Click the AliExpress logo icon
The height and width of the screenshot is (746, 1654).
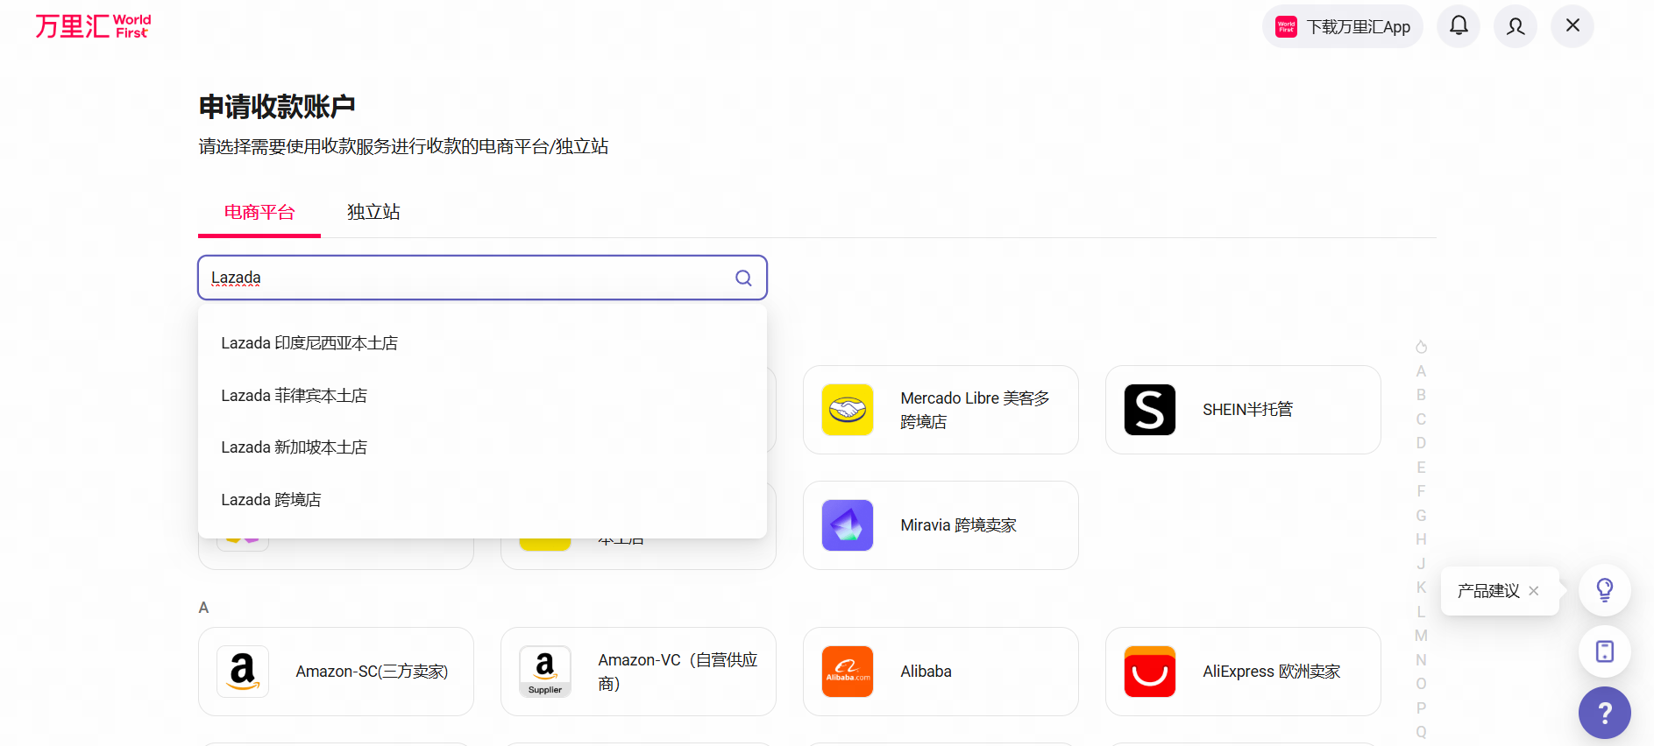point(1150,672)
